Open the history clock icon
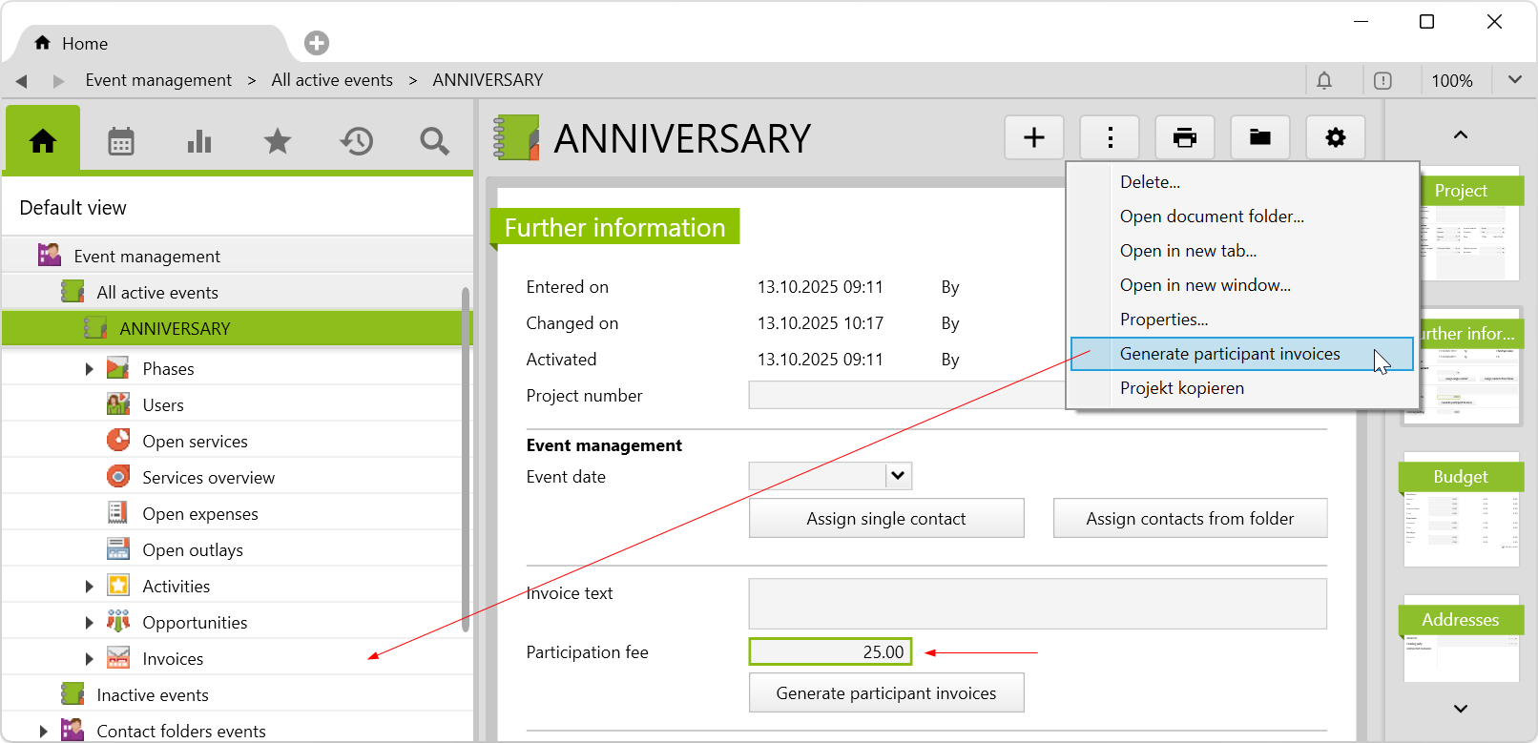The width and height of the screenshot is (1538, 743). click(x=356, y=142)
